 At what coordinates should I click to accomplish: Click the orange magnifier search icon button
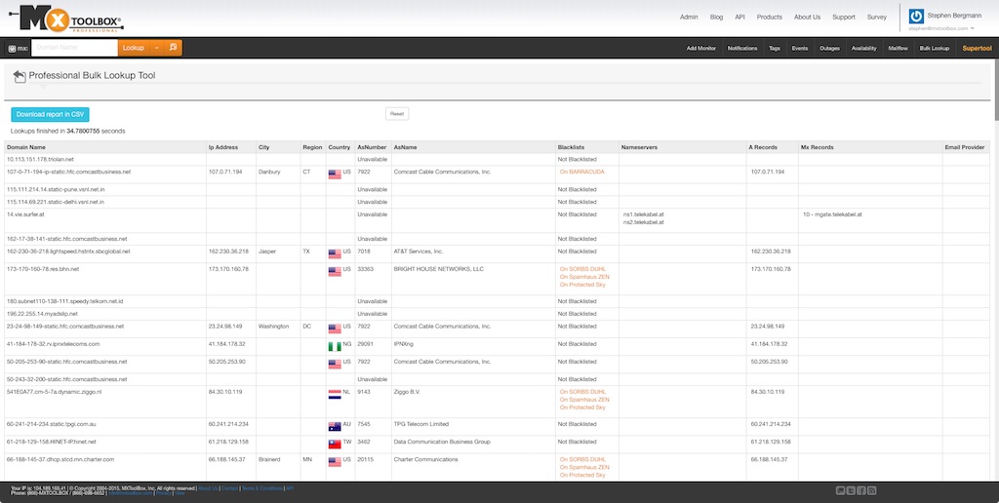pos(173,48)
